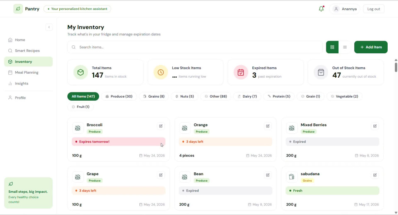The height and width of the screenshot is (215, 398).
Task: Edit the Broccoli item
Action: 161,126
